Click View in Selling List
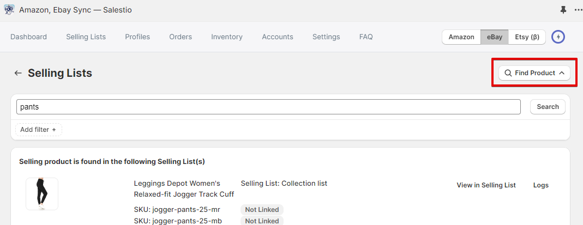The height and width of the screenshot is (225, 583). click(x=486, y=185)
